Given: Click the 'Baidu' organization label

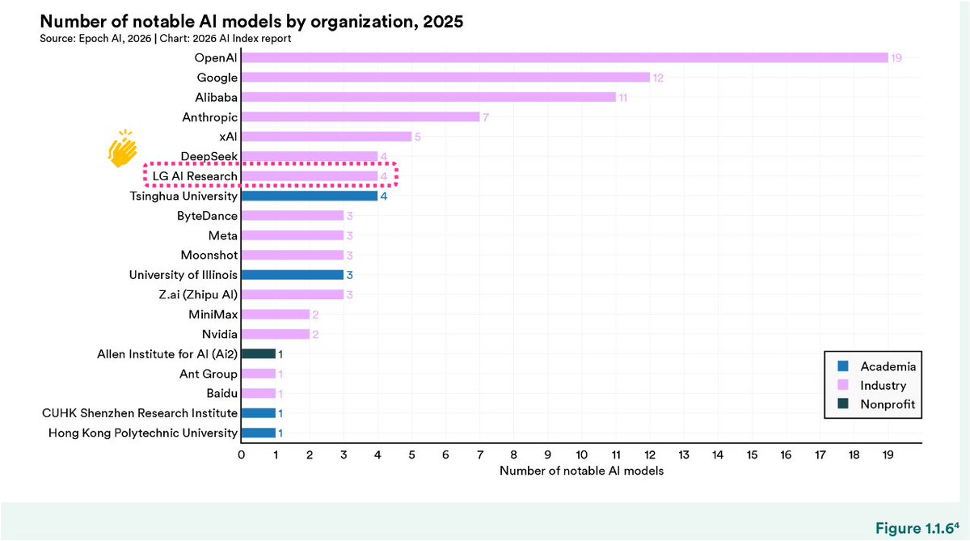Looking at the screenshot, I should [x=222, y=394].
